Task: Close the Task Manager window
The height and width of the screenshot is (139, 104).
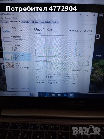Action: coord(94,15)
